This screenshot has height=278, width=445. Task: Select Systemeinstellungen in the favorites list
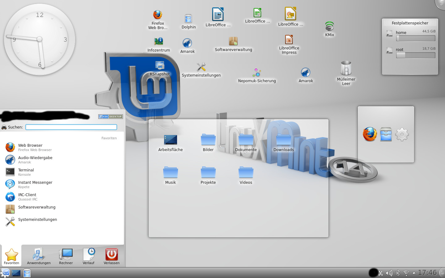[62, 221]
